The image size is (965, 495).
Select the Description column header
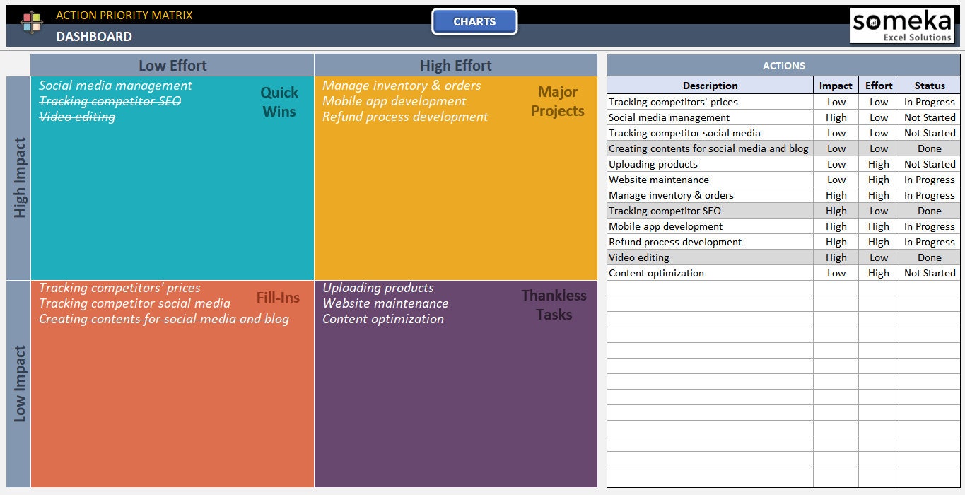pos(710,85)
